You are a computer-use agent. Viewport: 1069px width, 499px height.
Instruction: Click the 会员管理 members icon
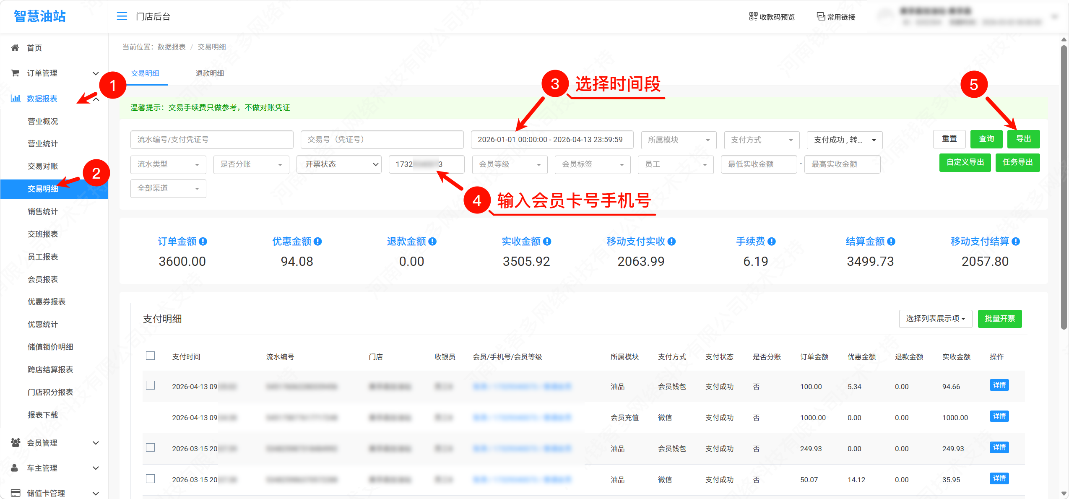click(16, 442)
